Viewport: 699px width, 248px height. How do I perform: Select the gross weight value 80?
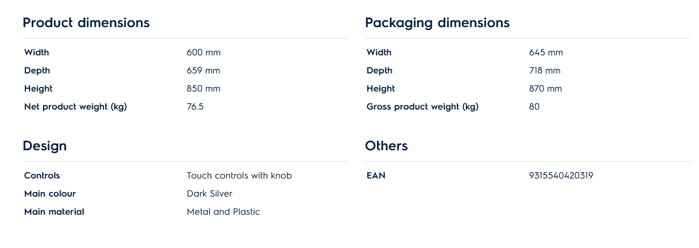(x=534, y=107)
